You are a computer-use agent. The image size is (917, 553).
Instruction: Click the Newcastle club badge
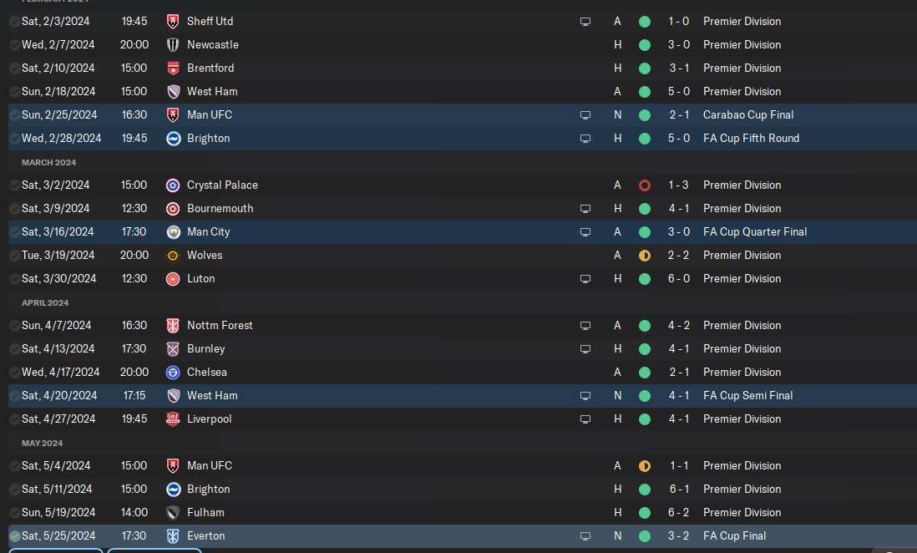[174, 44]
